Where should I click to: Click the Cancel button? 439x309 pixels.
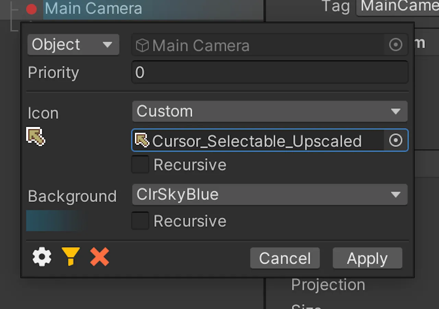285,258
